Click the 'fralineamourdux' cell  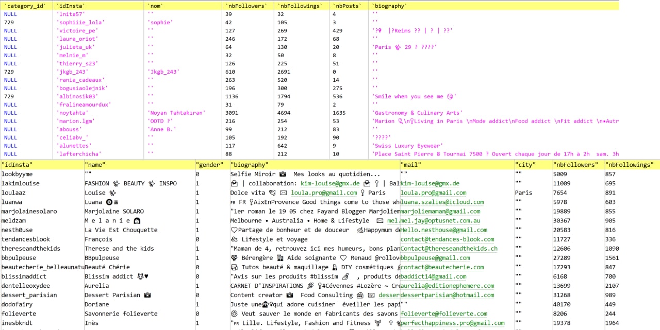tap(84, 105)
